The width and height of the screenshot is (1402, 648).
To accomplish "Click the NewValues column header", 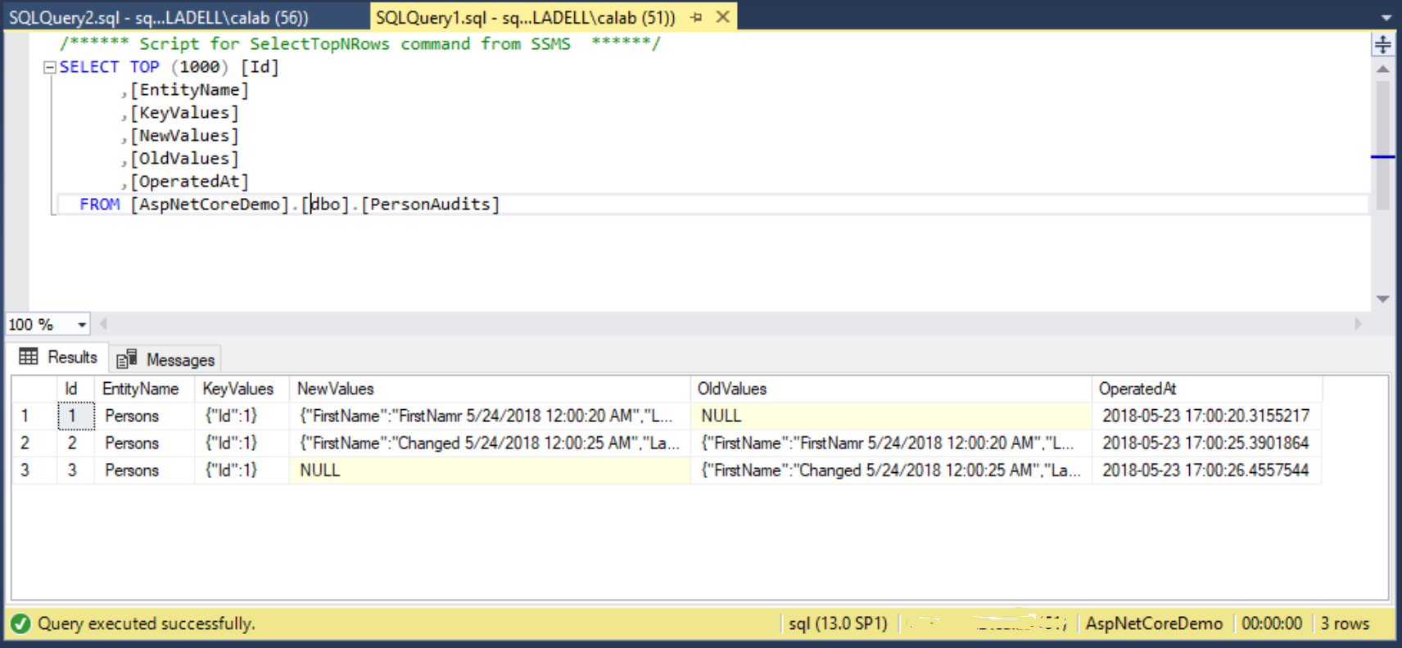I will pos(490,389).
